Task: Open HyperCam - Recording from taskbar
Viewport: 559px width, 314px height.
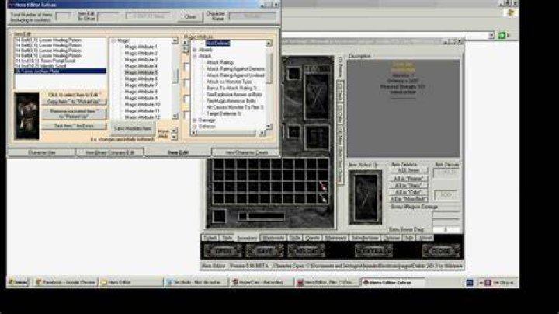Action: 260,283
